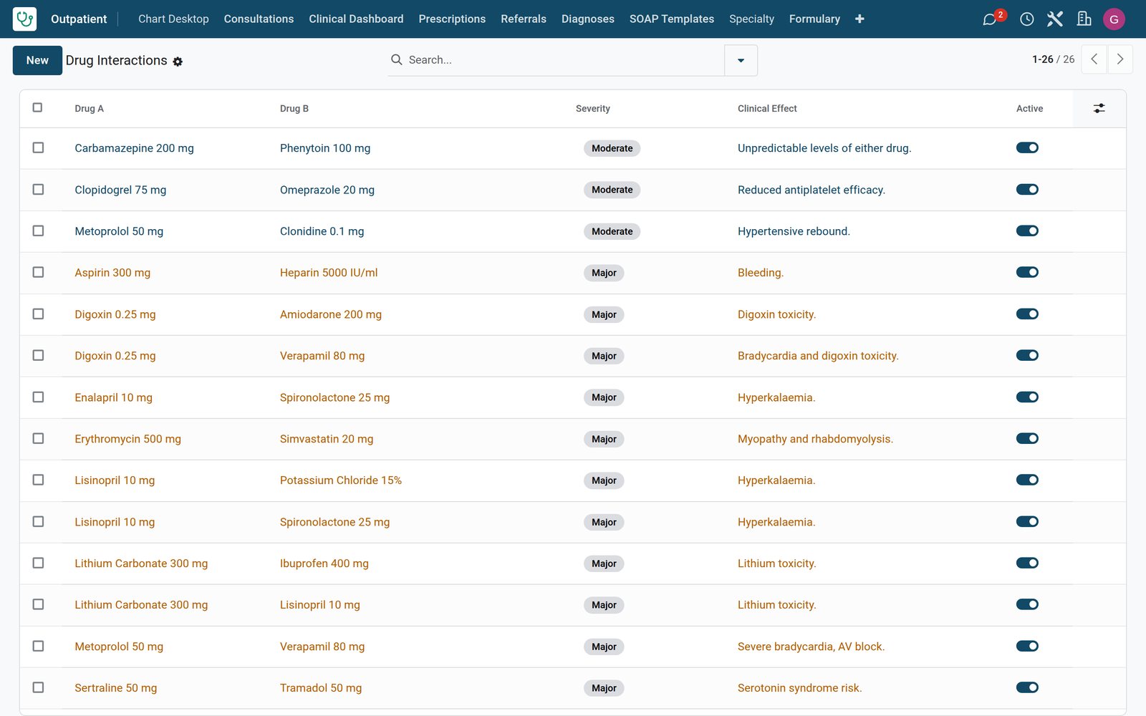Open the Formulary menu
This screenshot has width=1146, height=716.
(814, 19)
